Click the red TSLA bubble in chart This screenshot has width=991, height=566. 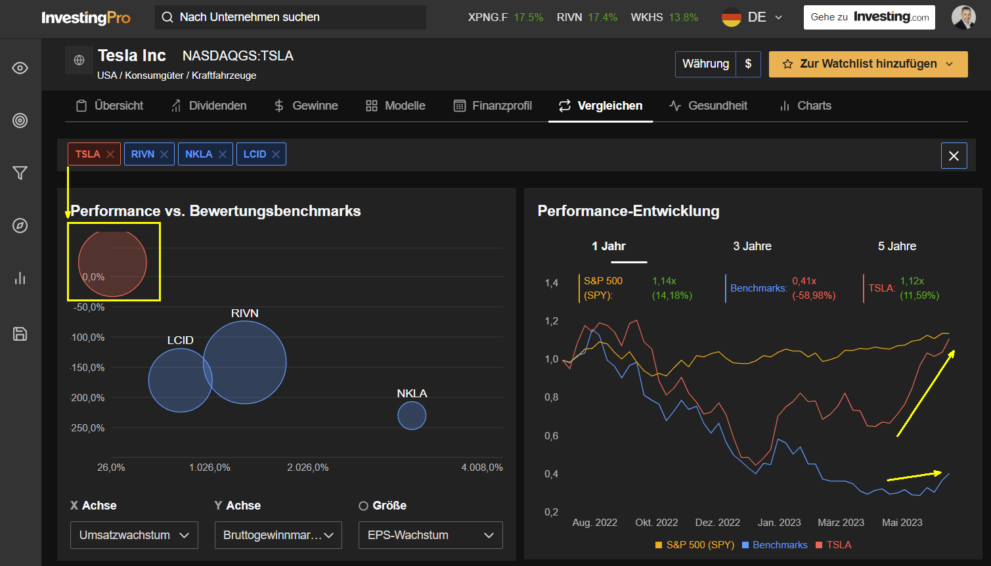[112, 263]
